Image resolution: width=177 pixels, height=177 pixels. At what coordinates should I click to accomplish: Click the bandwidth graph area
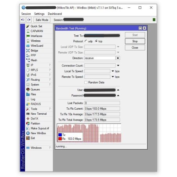[x=89, y=133]
